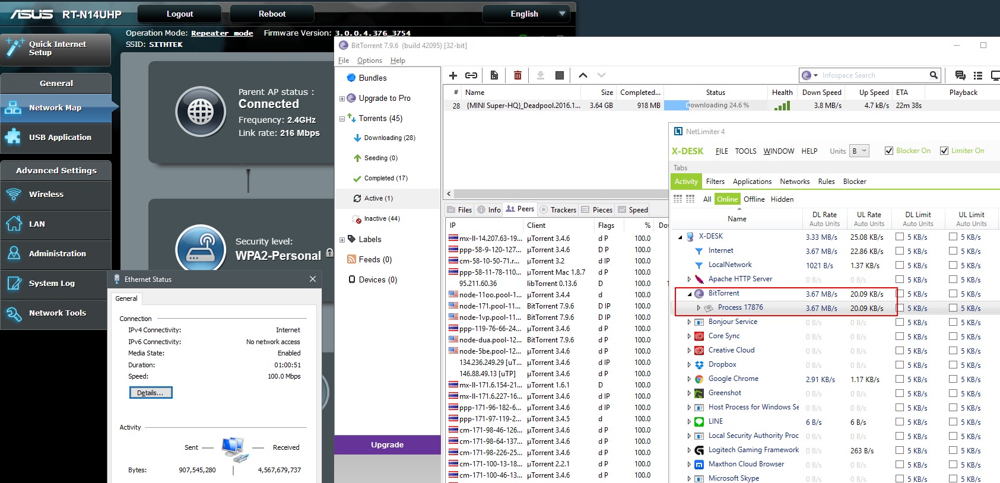Click the RSS Feeds icon in BitTorrent sidebar
This screenshot has height=483, width=1000.
coord(351,259)
